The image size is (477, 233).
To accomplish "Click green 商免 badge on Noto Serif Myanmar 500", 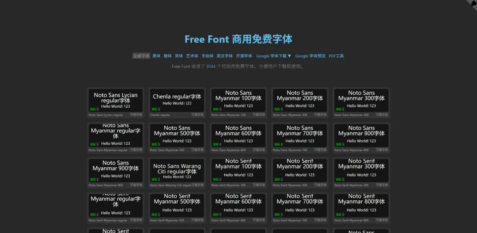I will coord(154,215).
